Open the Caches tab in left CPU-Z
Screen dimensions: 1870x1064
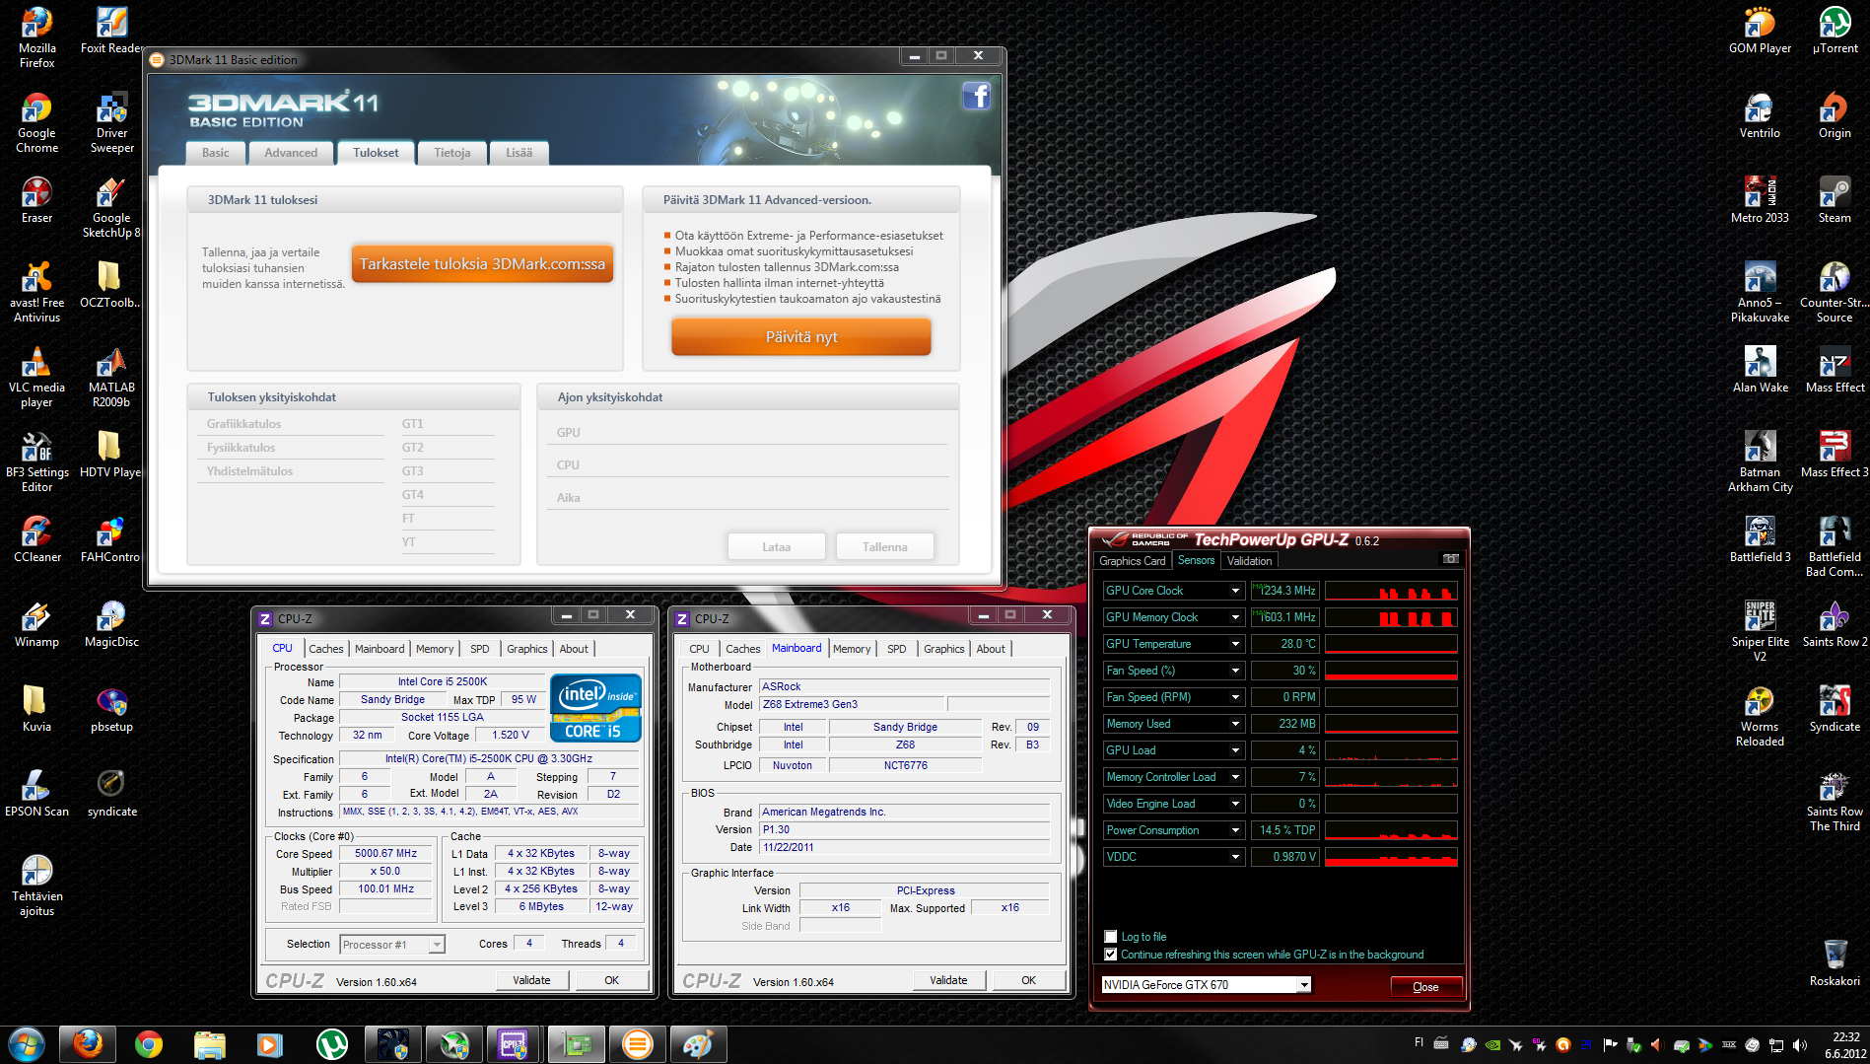coord(326,649)
